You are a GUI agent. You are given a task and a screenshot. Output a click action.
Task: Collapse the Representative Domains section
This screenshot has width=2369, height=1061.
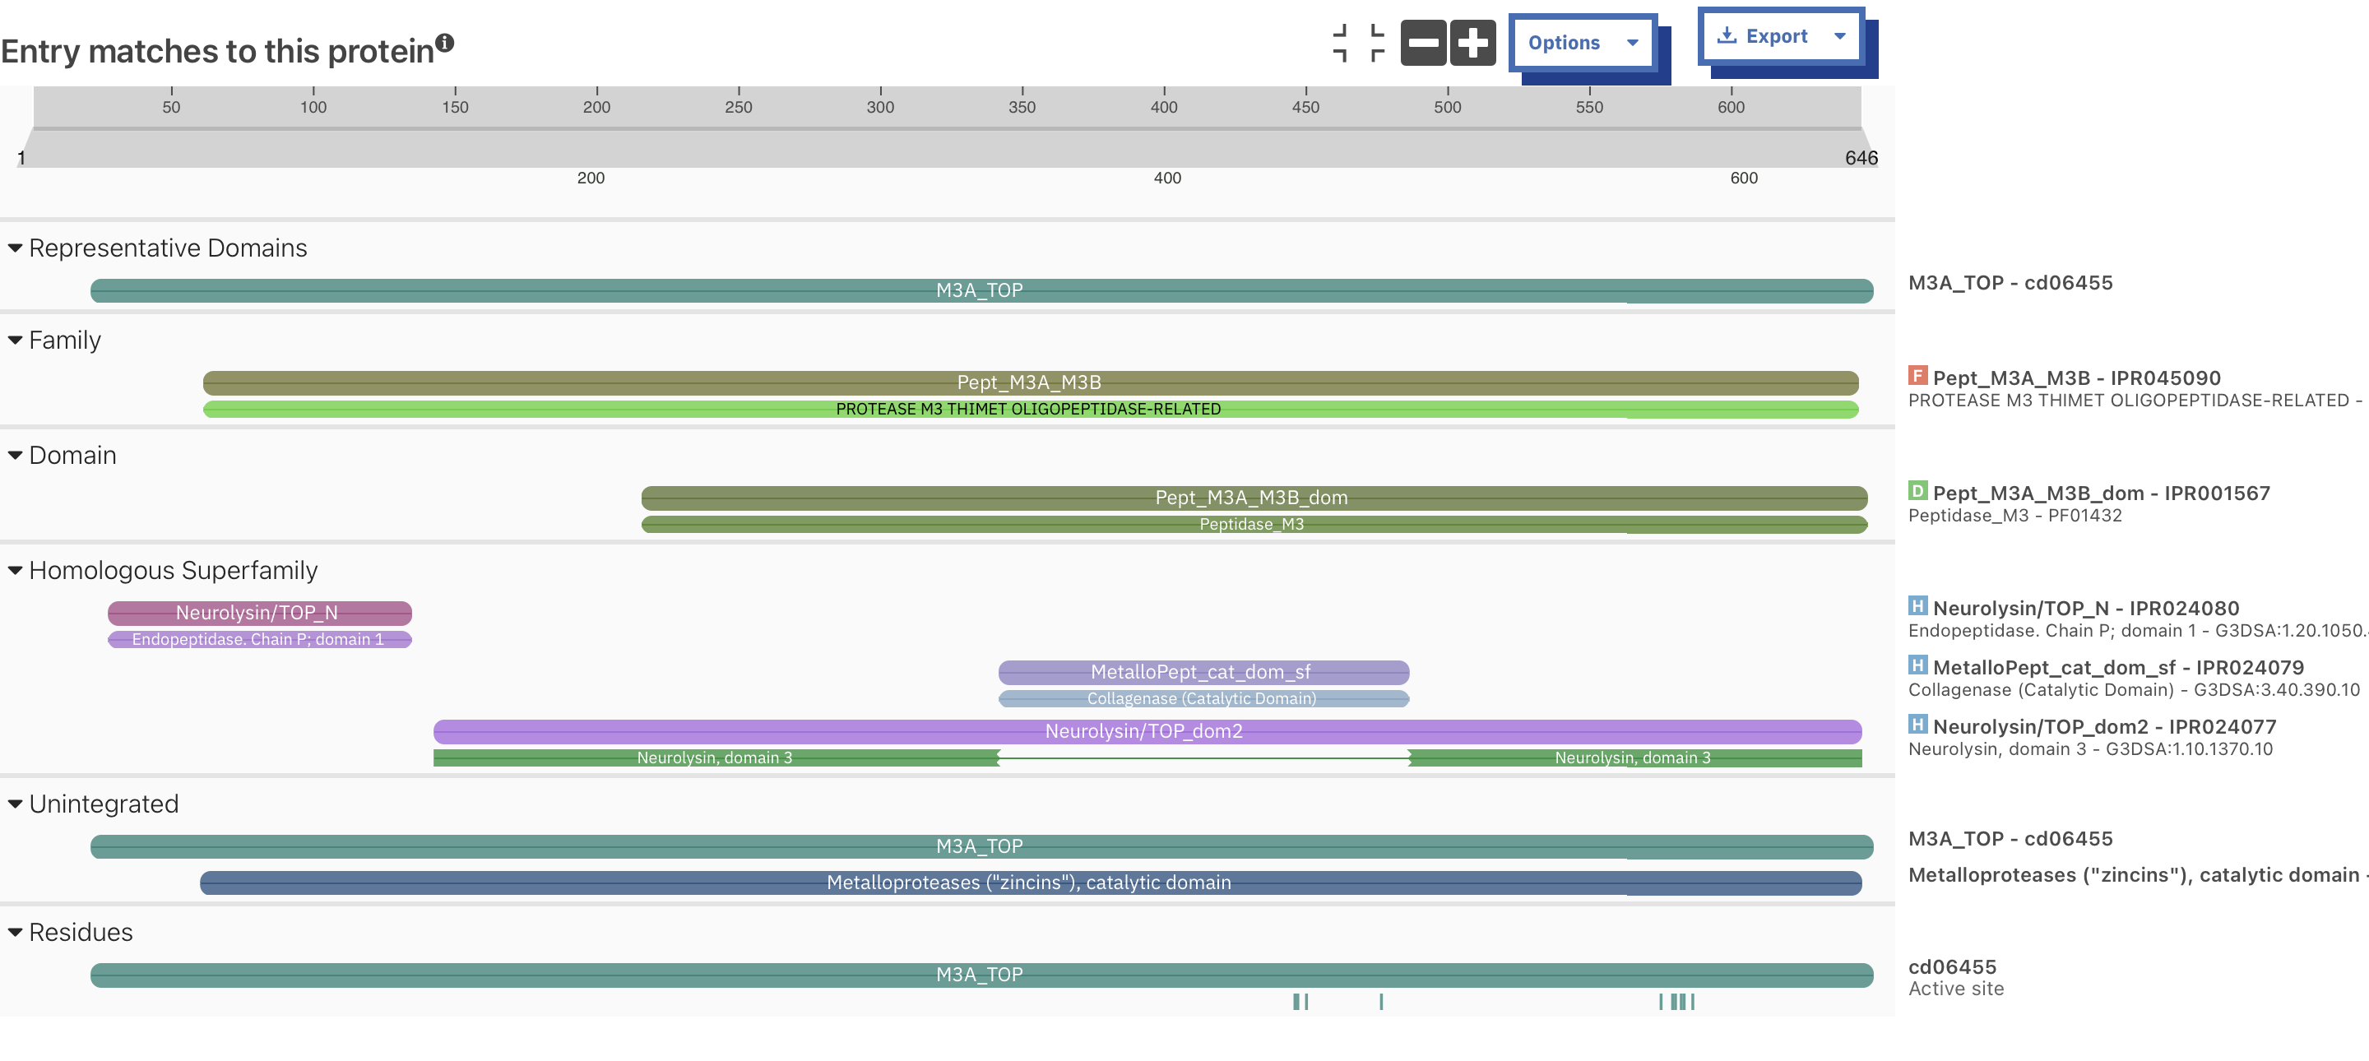[16, 248]
